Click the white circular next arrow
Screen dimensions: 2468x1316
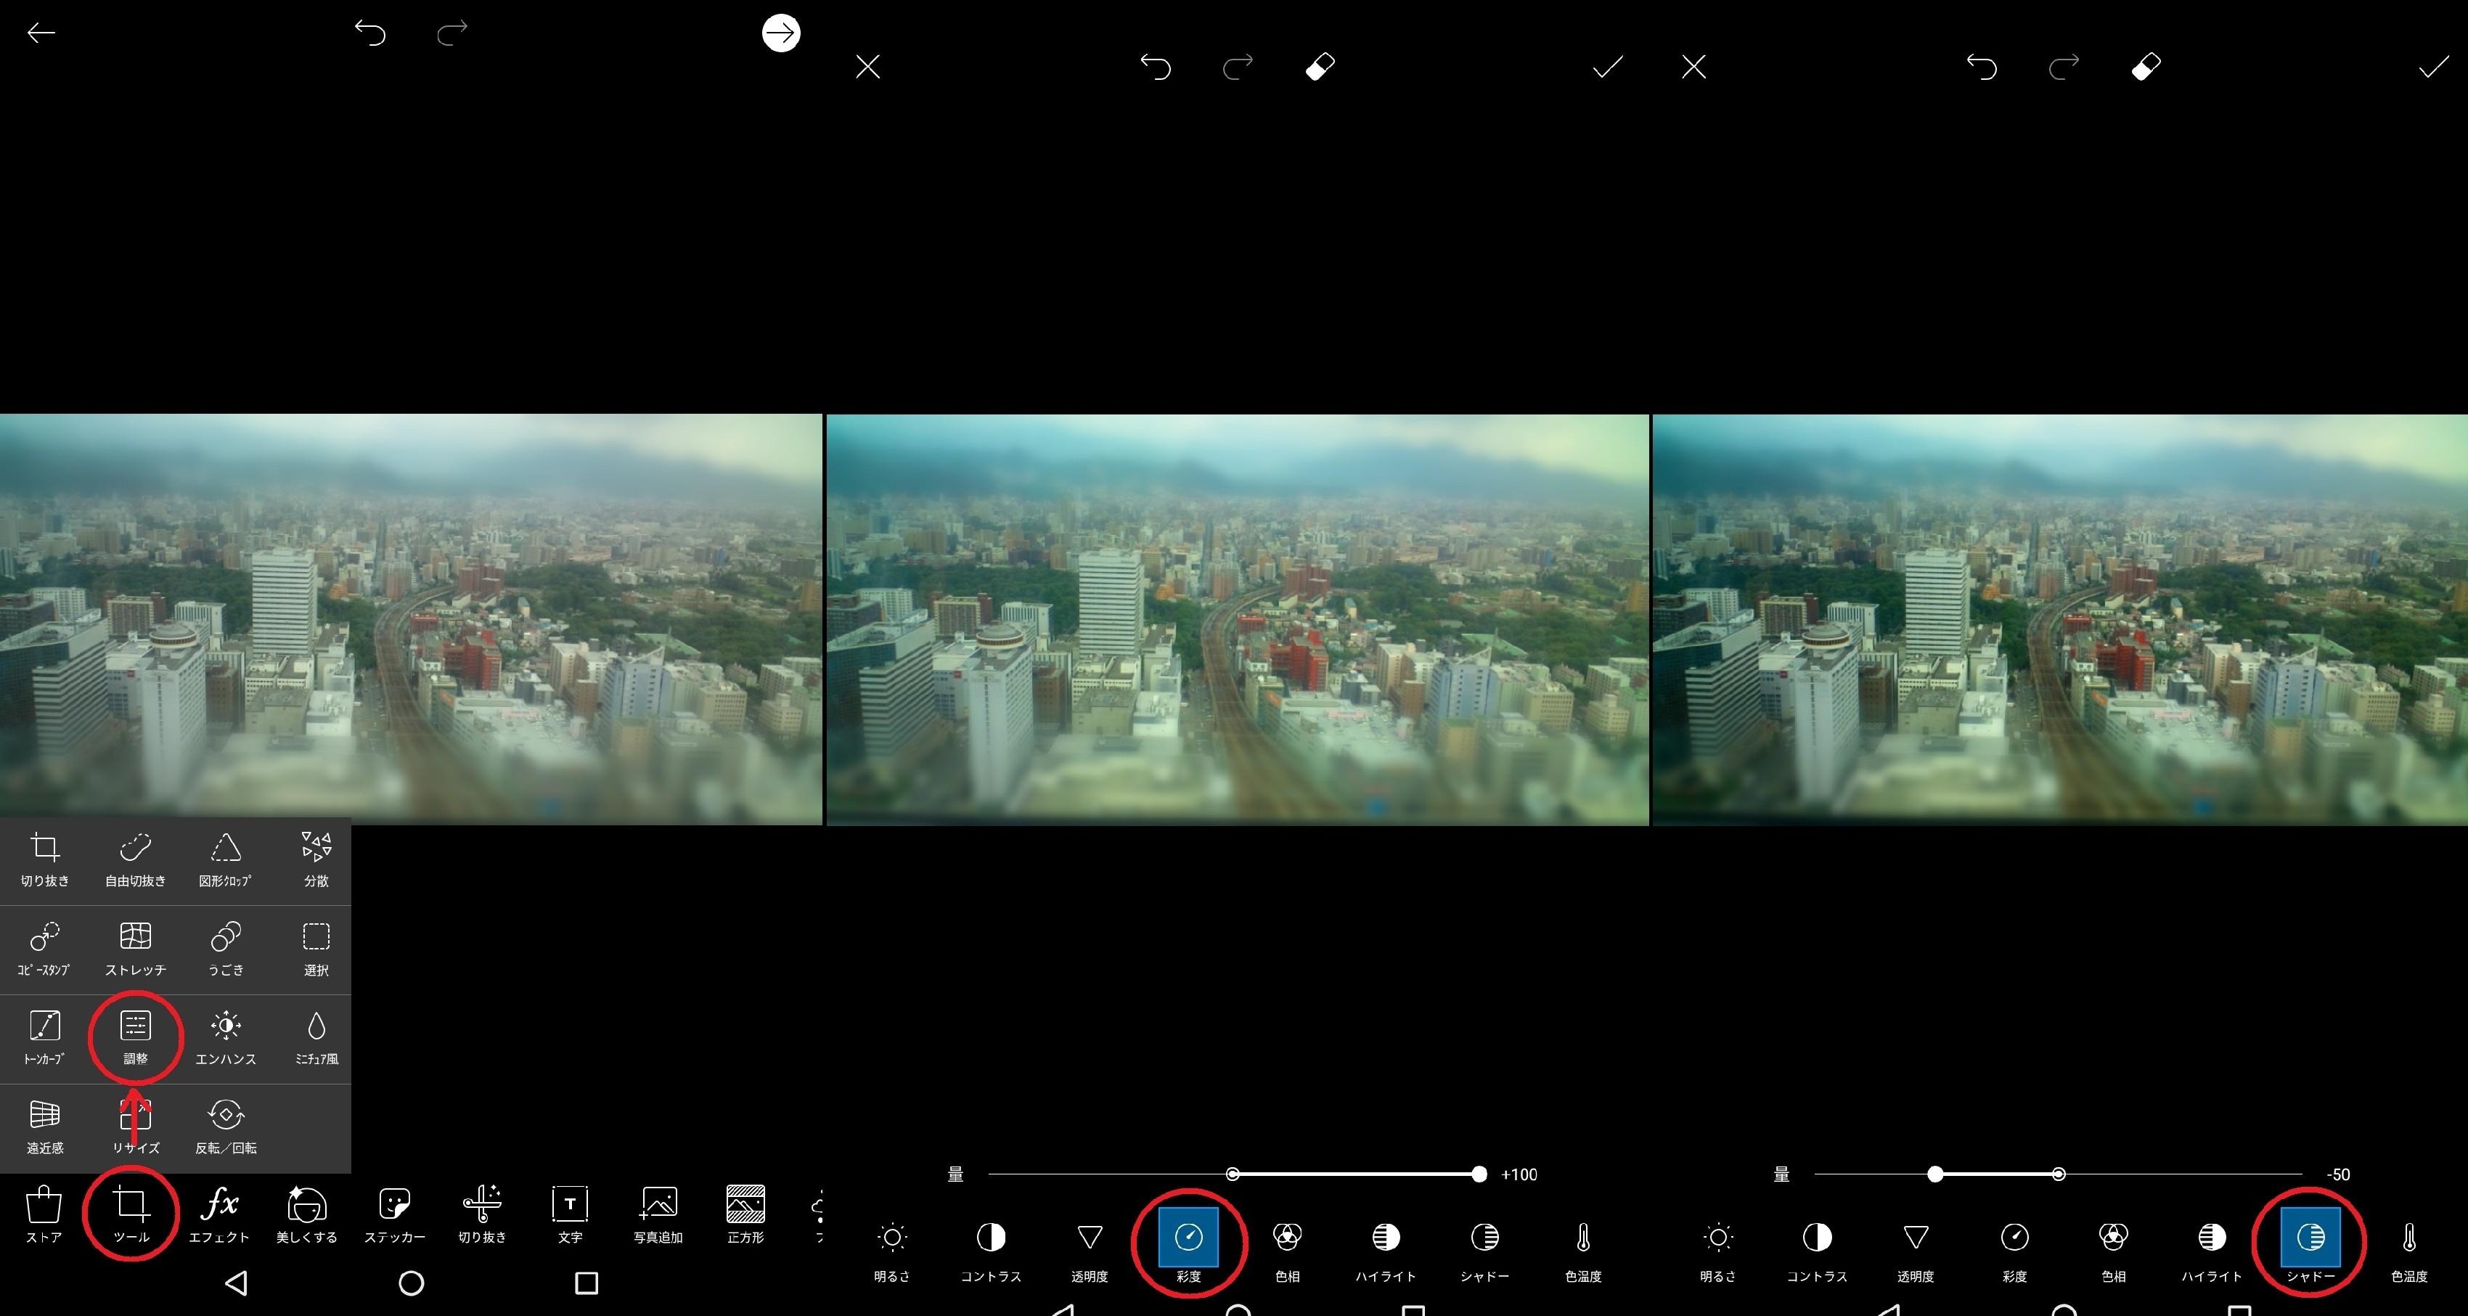[x=781, y=33]
